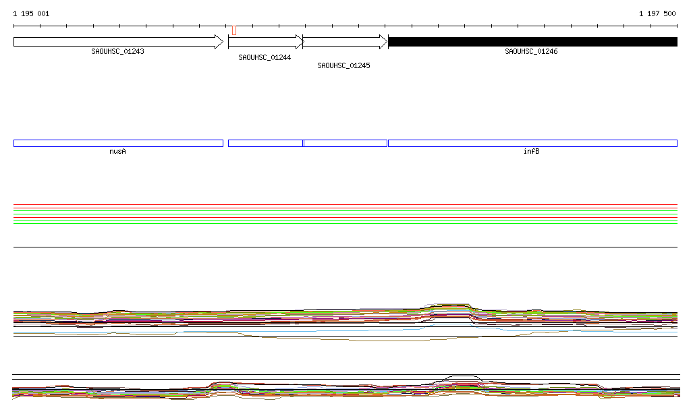Click the SAOUHSC_01245 text label
This screenshot has height=412, width=691.
pos(343,65)
